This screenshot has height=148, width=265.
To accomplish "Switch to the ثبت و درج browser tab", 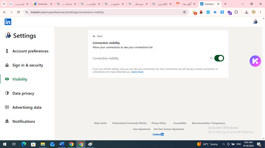I will (x=19, y=4).
